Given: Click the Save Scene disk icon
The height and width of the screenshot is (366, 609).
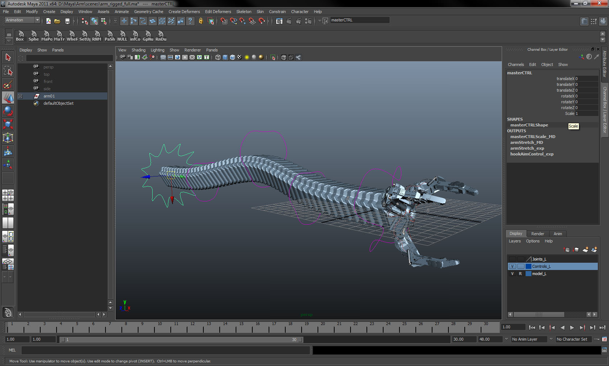Looking at the screenshot, I should pyautogui.click(x=67, y=21).
